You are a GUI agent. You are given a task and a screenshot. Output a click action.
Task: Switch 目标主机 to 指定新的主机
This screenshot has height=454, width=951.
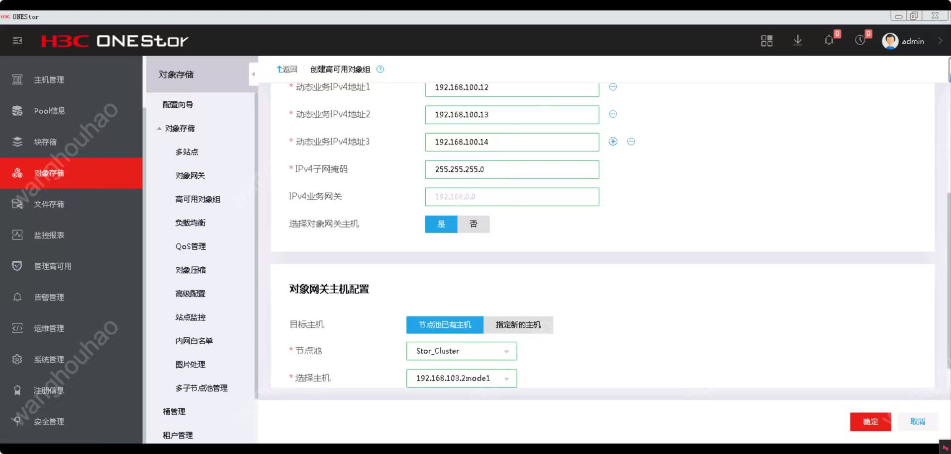click(x=518, y=325)
